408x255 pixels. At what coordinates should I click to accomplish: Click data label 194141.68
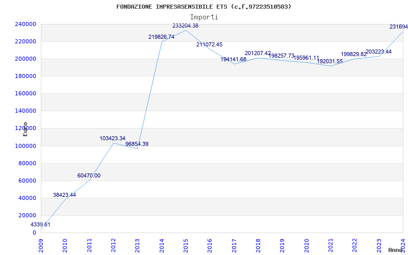234,59
